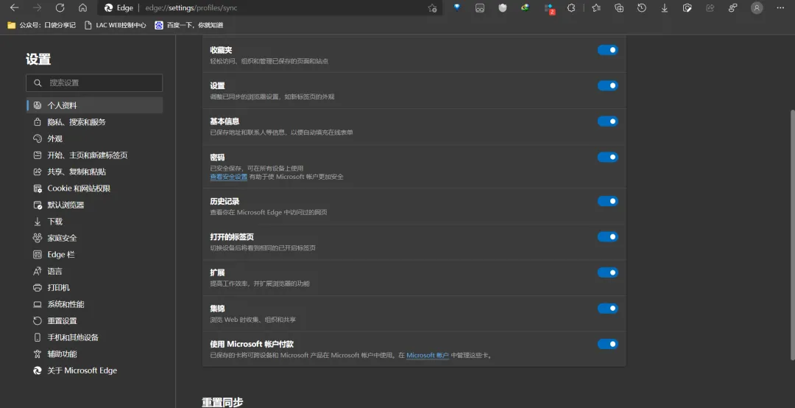Open the Collections toolbar icon

pos(619,7)
